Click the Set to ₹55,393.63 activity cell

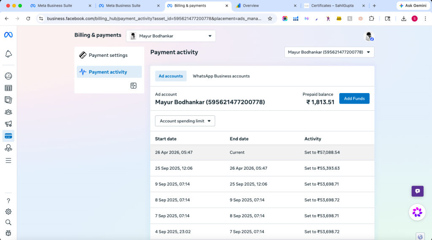pos(322,168)
